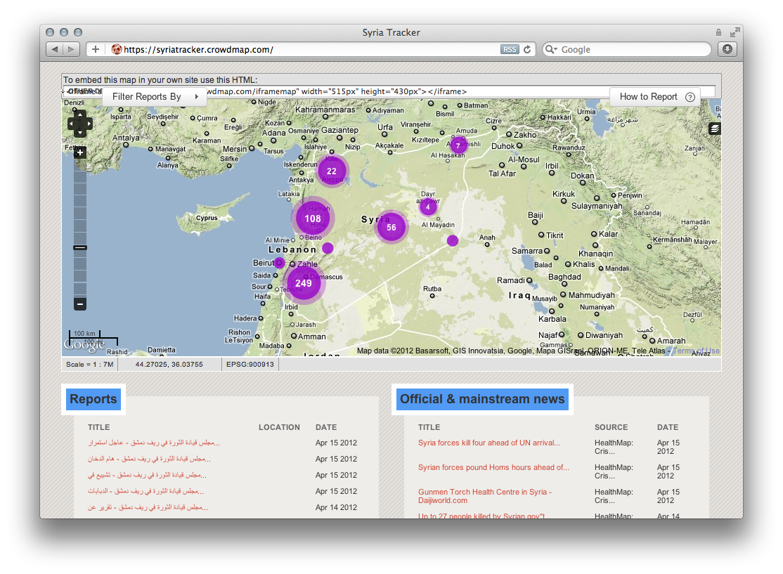Zoom out using the minus icon
The height and width of the screenshot is (574, 783).
[x=79, y=305]
